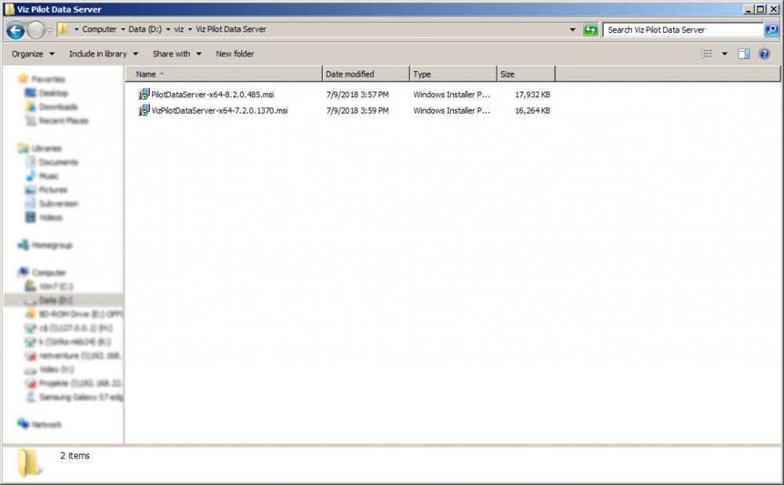Open Network in the navigation pane
The width and height of the screenshot is (784, 485).
coord(46,425)
